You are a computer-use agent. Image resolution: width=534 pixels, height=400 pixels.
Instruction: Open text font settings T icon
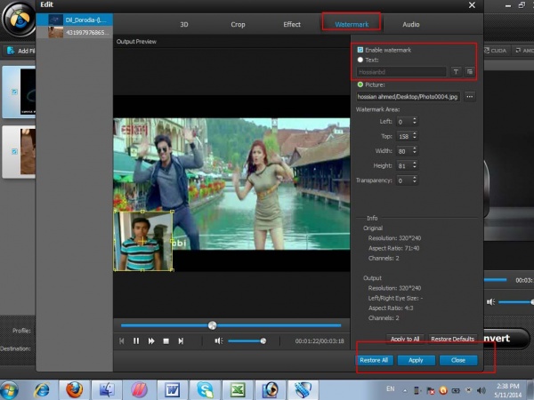pos(455,70)
